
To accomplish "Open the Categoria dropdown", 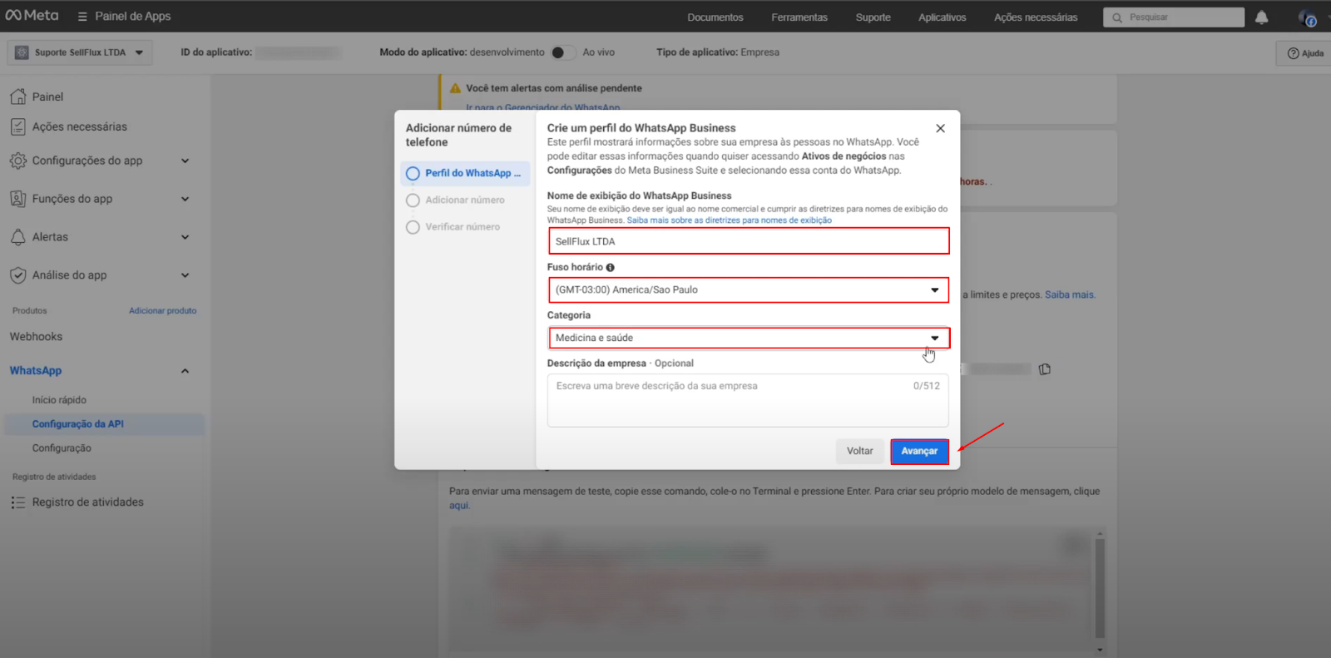I will click(748, 338).
